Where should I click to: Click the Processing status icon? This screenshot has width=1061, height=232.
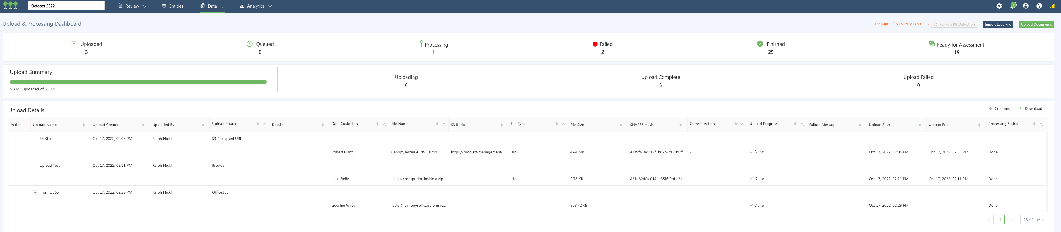coord(421,43)
